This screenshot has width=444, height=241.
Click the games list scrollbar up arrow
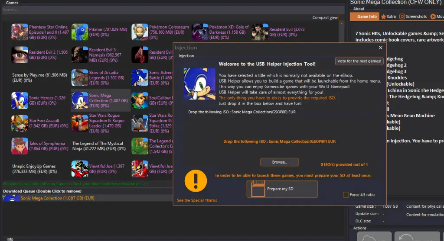click(x=342, y=24)
